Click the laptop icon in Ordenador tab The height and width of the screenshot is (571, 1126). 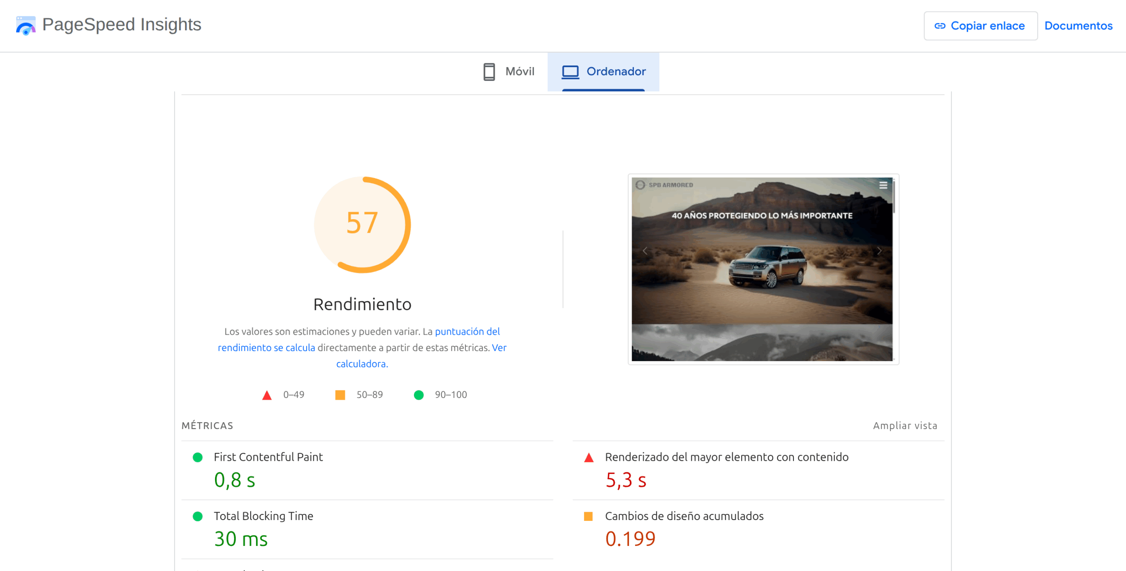coord(570,72)
